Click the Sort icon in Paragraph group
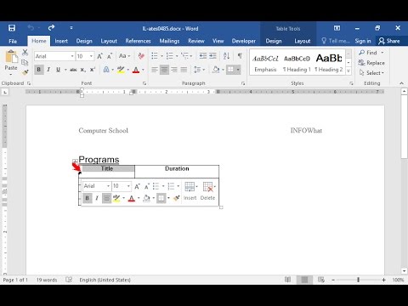The height and width of the screenshot is (306, 408). point(226,56)
